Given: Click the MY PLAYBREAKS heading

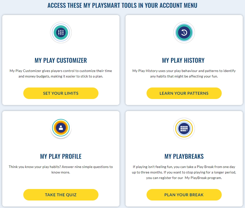Looking at the screenshot, I should (184, 156).
